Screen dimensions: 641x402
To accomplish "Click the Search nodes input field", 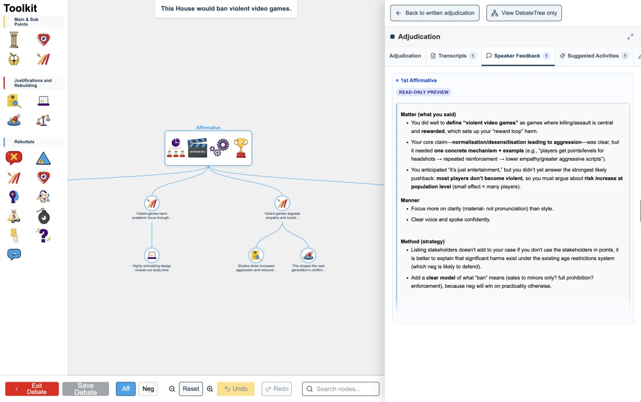I will (x=341, y=389).
